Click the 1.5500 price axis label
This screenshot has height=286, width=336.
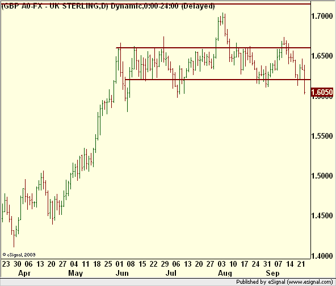point(322,136)
